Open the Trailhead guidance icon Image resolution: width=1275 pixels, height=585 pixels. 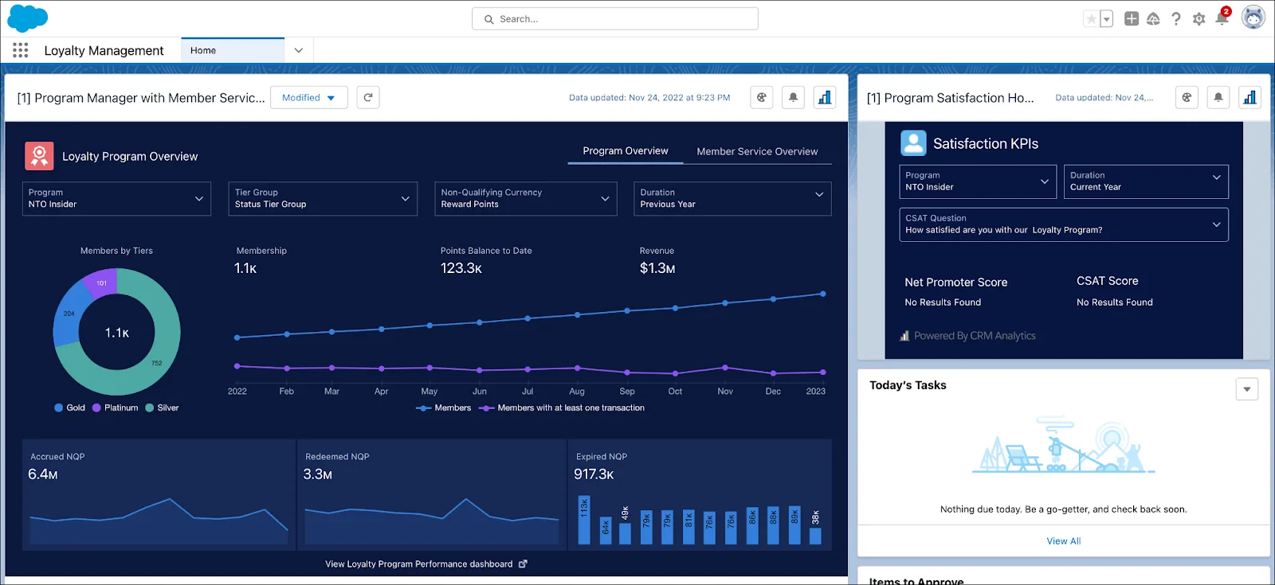(1153, 18)
